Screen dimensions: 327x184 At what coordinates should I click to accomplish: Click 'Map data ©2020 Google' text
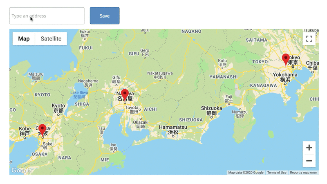coord(246,173)
